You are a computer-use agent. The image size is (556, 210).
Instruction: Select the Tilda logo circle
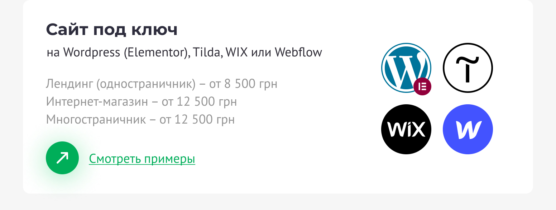pos(468,68)
